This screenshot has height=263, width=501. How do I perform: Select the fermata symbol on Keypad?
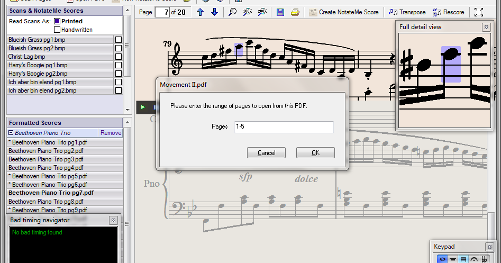click(x=474, y=259)
